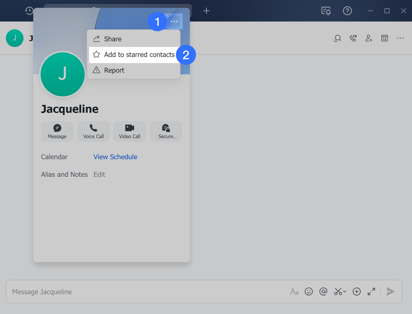Open chat header more options ellipsis
Viewport: 412px width, 314px height.
point(400,38)
